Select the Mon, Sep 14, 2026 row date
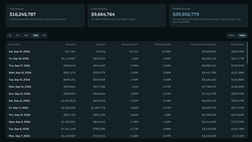The height and width of the screenshot is (142, 252). coord(20,87)
